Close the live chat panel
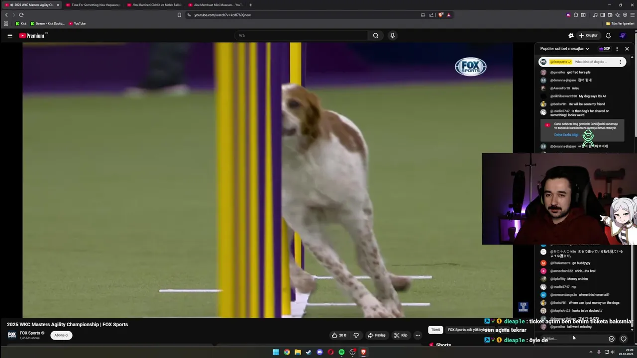Image resolution: width=637 pixels, height=358 pixels. (x=627, y=49)
